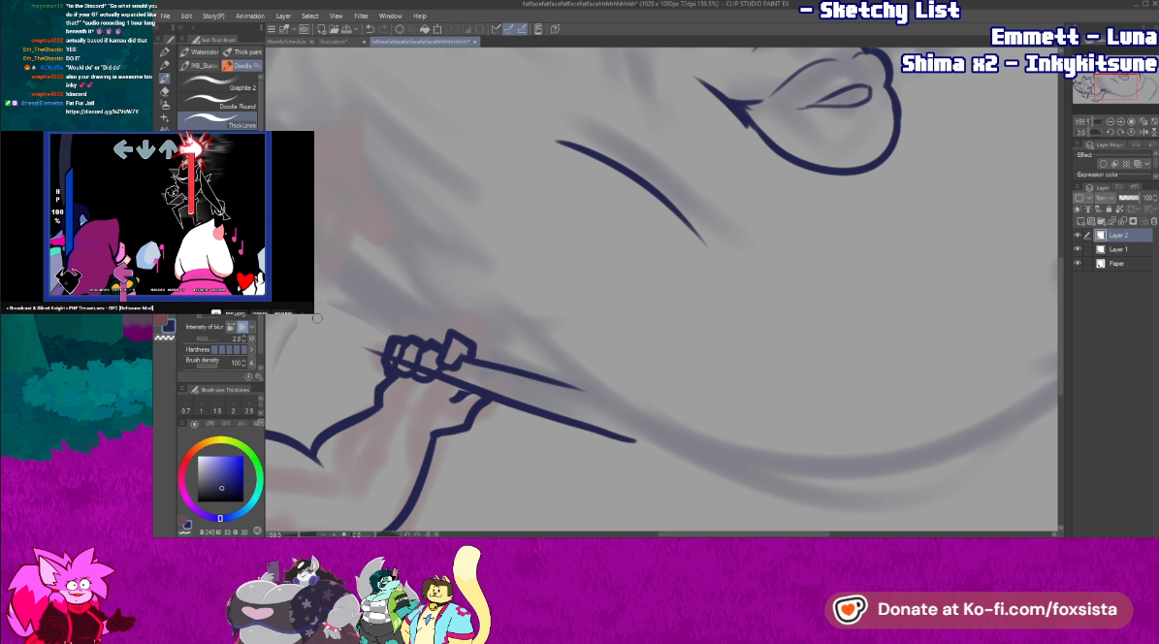Screen dimensions: 1159x644
Task: Click the help question mark icon
Action: coord(555,29)
